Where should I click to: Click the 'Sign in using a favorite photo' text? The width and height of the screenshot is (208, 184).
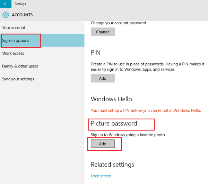(128, 135)
